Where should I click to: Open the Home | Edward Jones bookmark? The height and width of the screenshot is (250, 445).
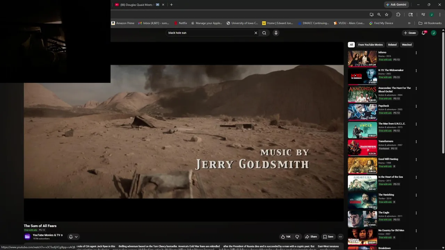click(x=277, y=23)
